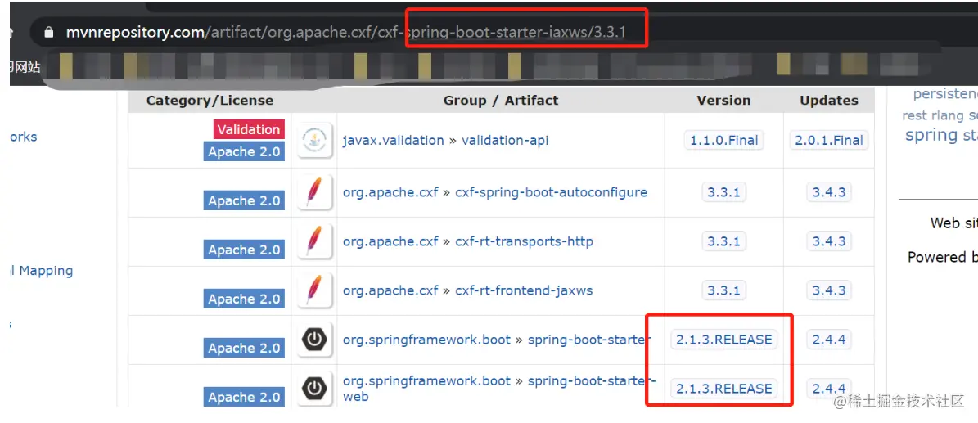This screenshot has width=978, height=423.
Task: Open Apache 2.0 license in cxf-rt-transports-http row
Action: pos(244,250)
